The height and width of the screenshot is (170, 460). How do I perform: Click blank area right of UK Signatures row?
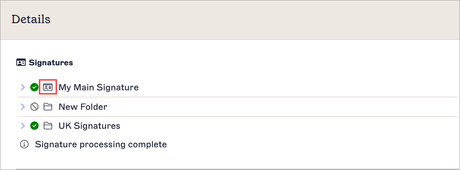click(x=288, y=126)
